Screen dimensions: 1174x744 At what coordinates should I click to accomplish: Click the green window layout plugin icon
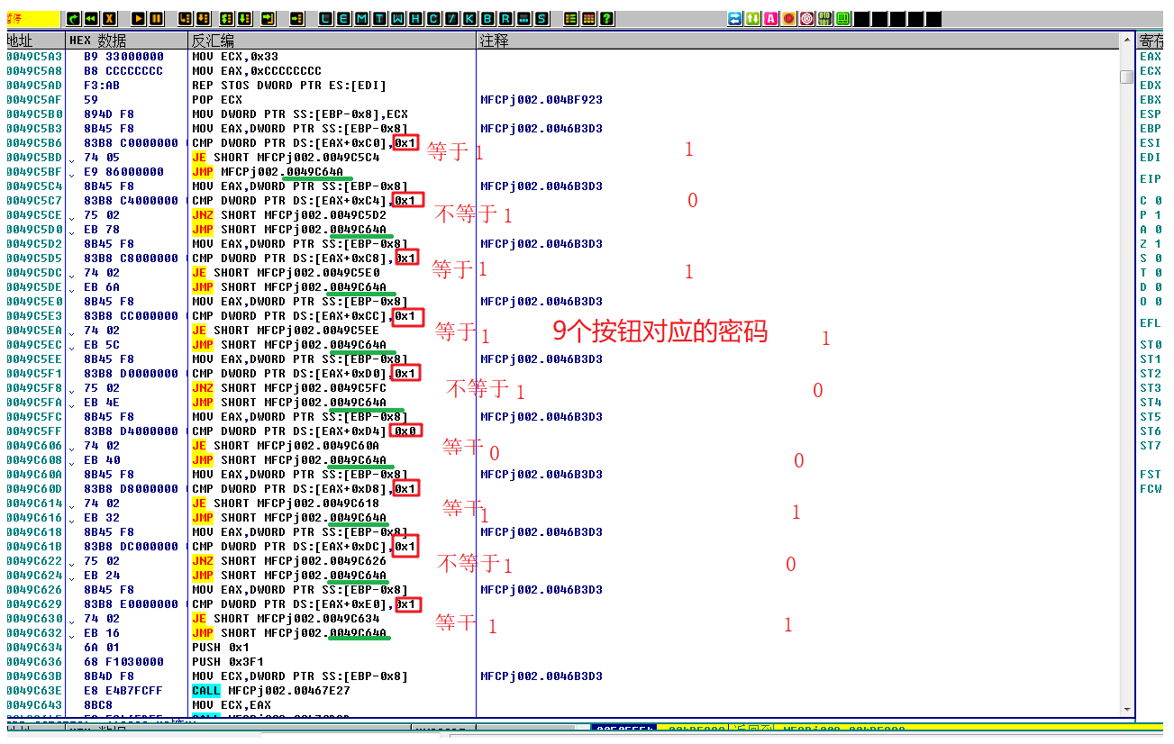(x=843, y=18)
